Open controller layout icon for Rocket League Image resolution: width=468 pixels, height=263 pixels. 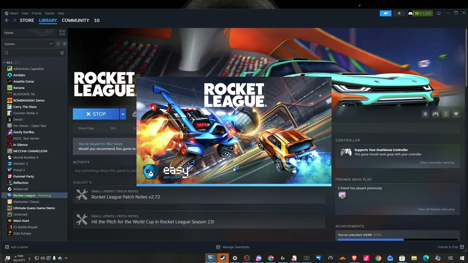coord(435,114)
